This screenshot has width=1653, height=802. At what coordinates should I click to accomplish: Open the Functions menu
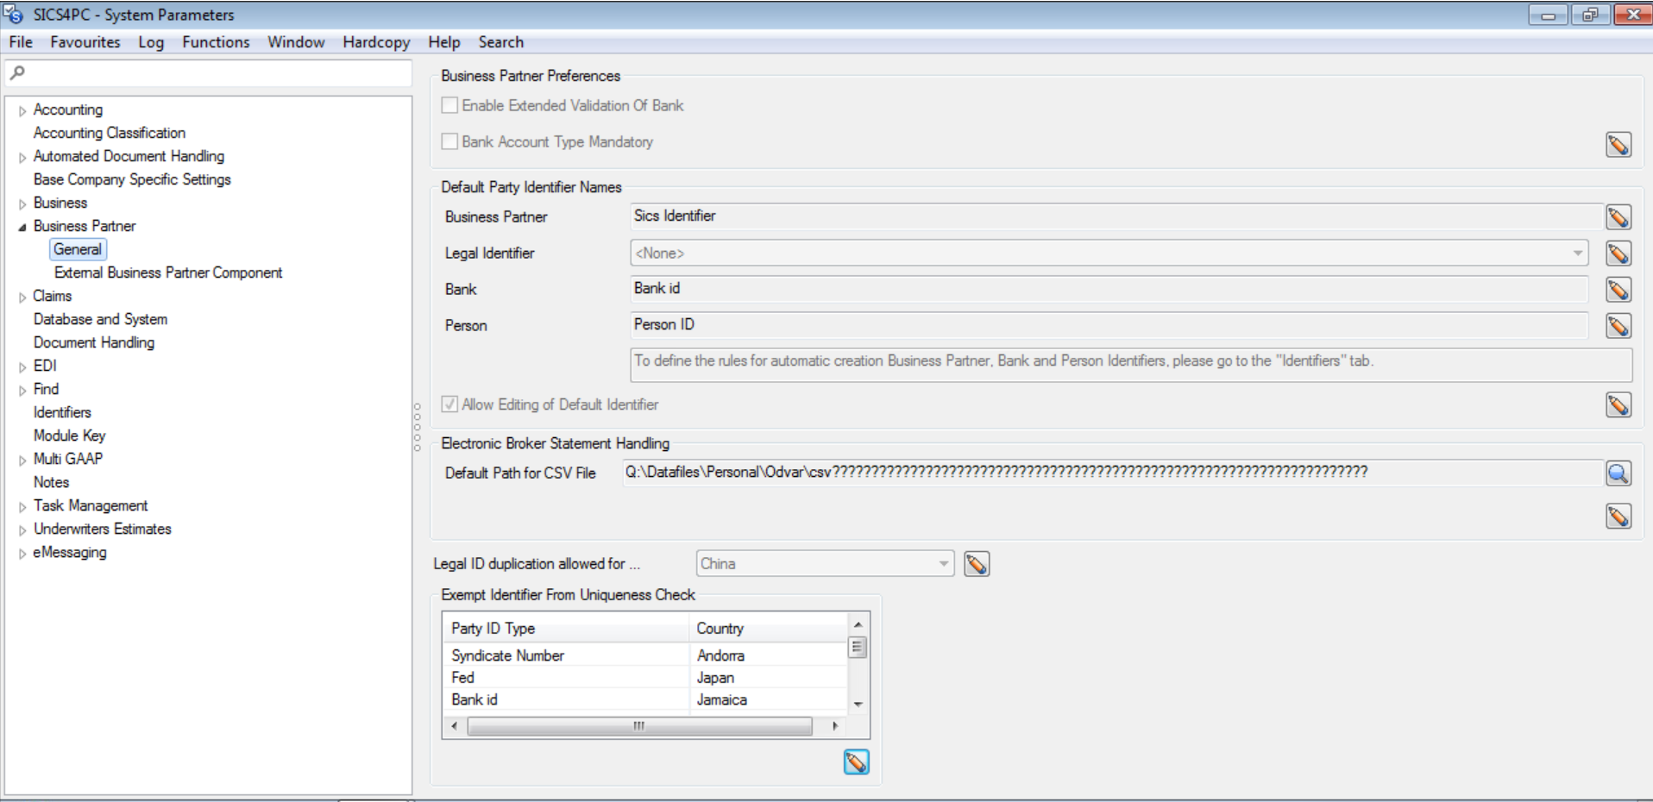click(215, 42)
